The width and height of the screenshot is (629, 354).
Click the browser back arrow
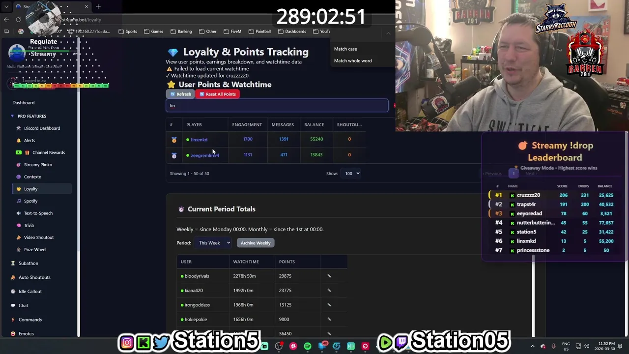click(6, 20)
